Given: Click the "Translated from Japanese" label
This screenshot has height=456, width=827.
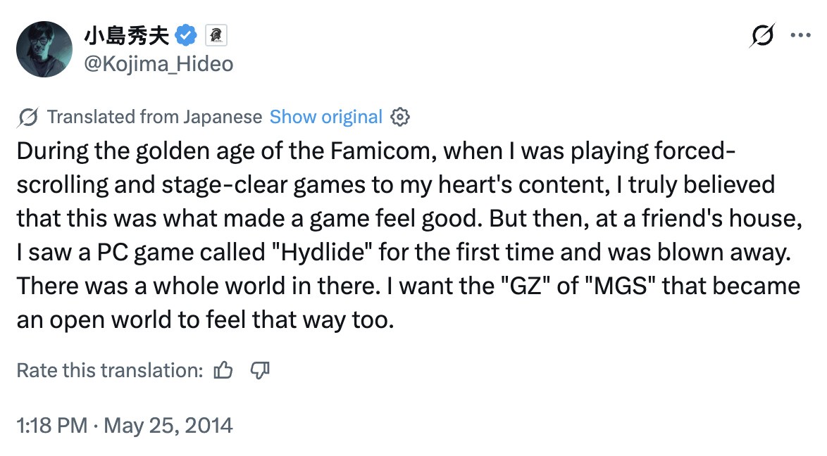Looking at the screenshot, I should pyautogui.click(x=154, y=117).
